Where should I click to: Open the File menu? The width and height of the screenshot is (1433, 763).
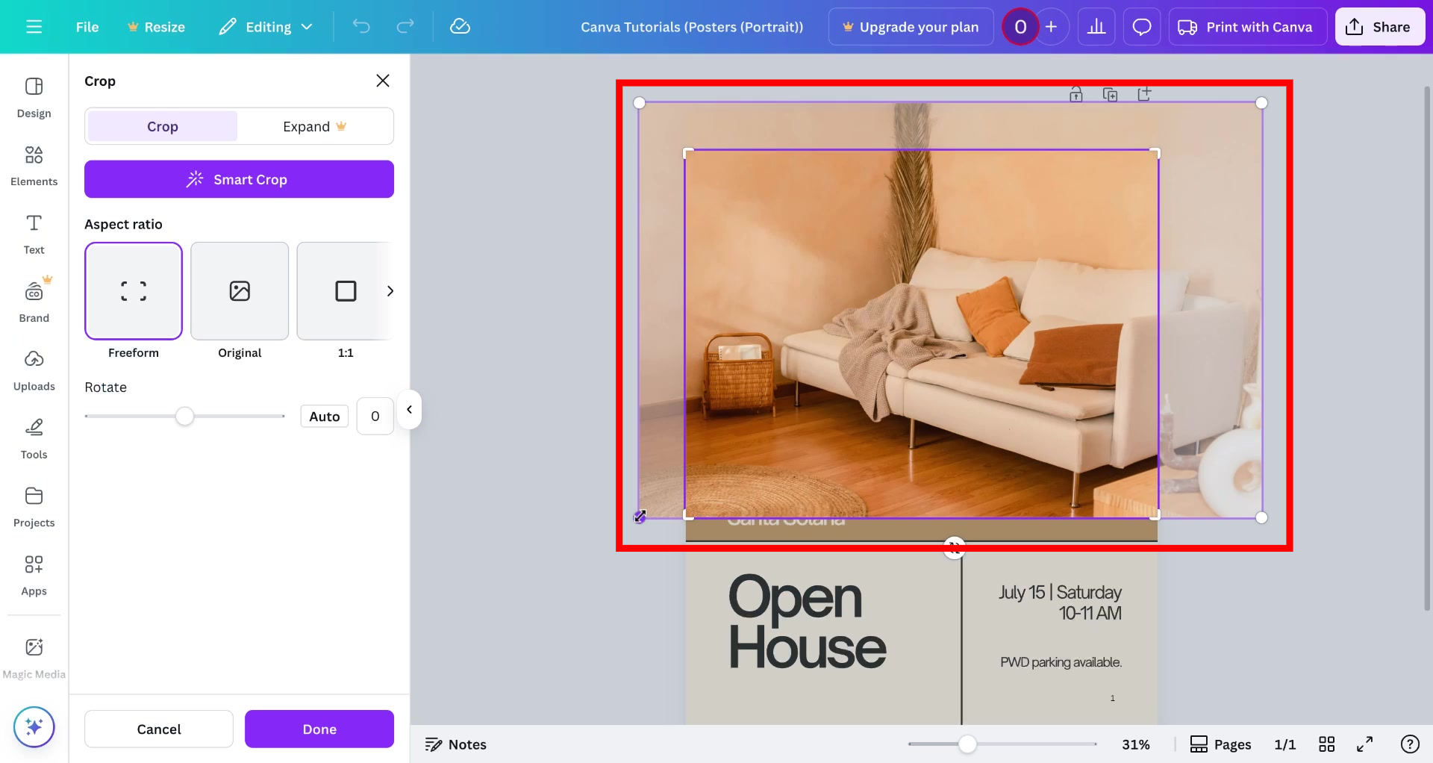(x=87, y=26)
